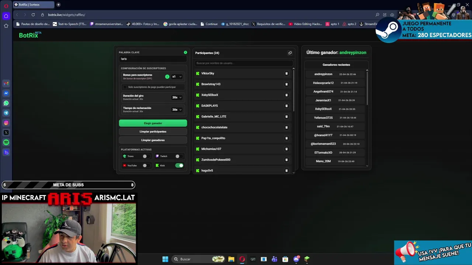Open X (Twitter) in Opera sidebar
Screen dimensions: 472x265
tap(6, 132)
